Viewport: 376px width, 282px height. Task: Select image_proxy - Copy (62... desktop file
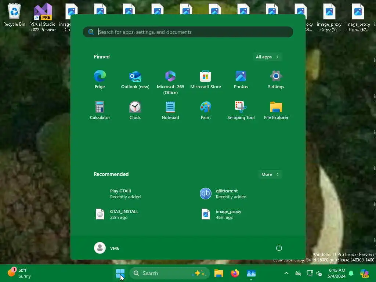358,18
